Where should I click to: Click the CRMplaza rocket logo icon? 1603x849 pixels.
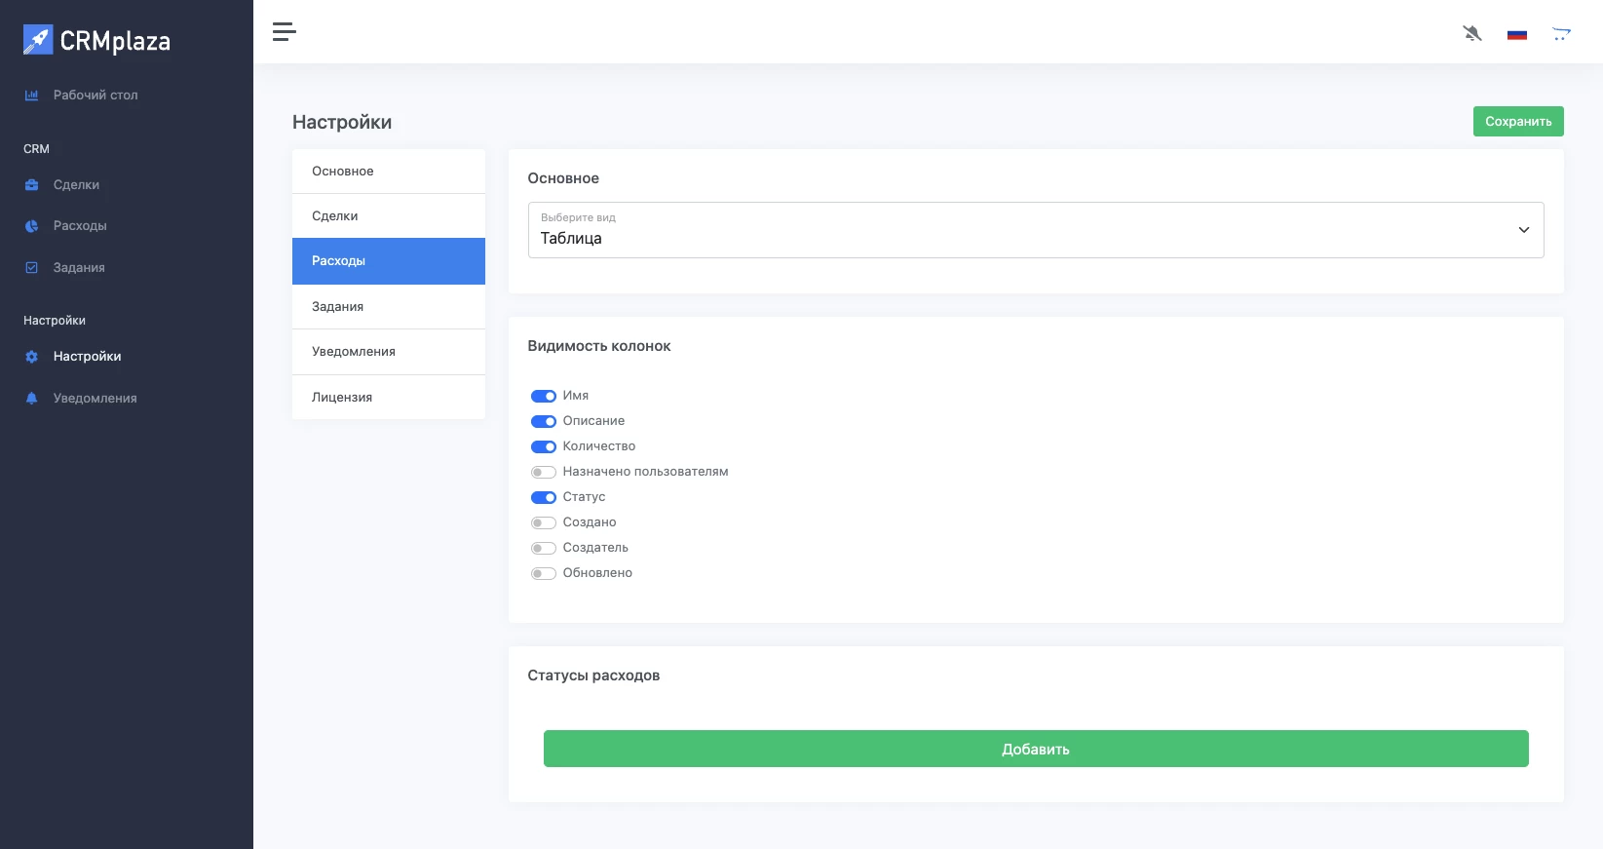pos(38,40)
